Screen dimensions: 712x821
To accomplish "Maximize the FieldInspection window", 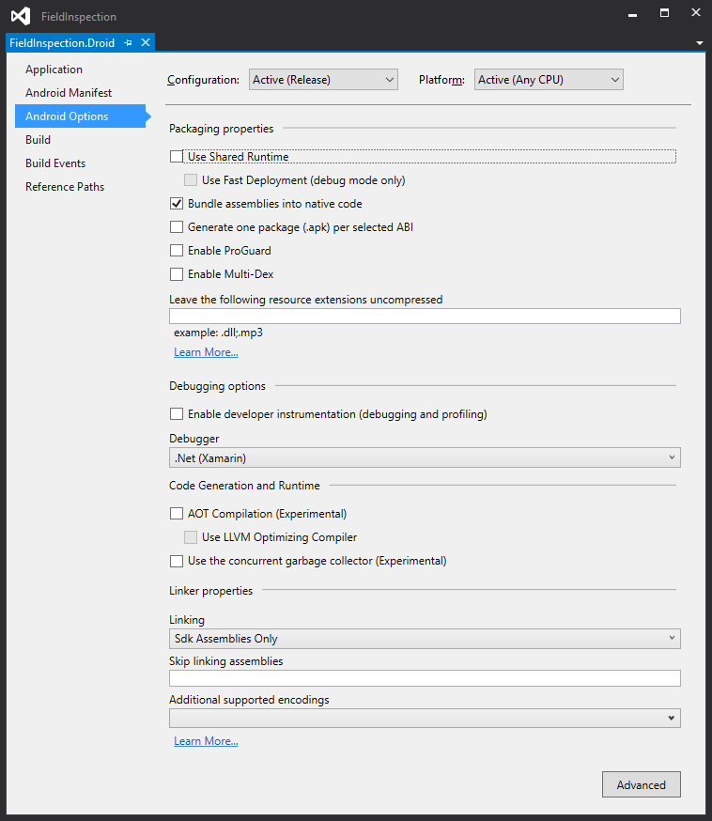I will [664, 13].
